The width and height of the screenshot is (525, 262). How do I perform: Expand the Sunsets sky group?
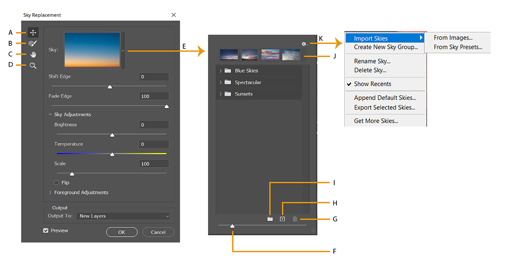243,93
